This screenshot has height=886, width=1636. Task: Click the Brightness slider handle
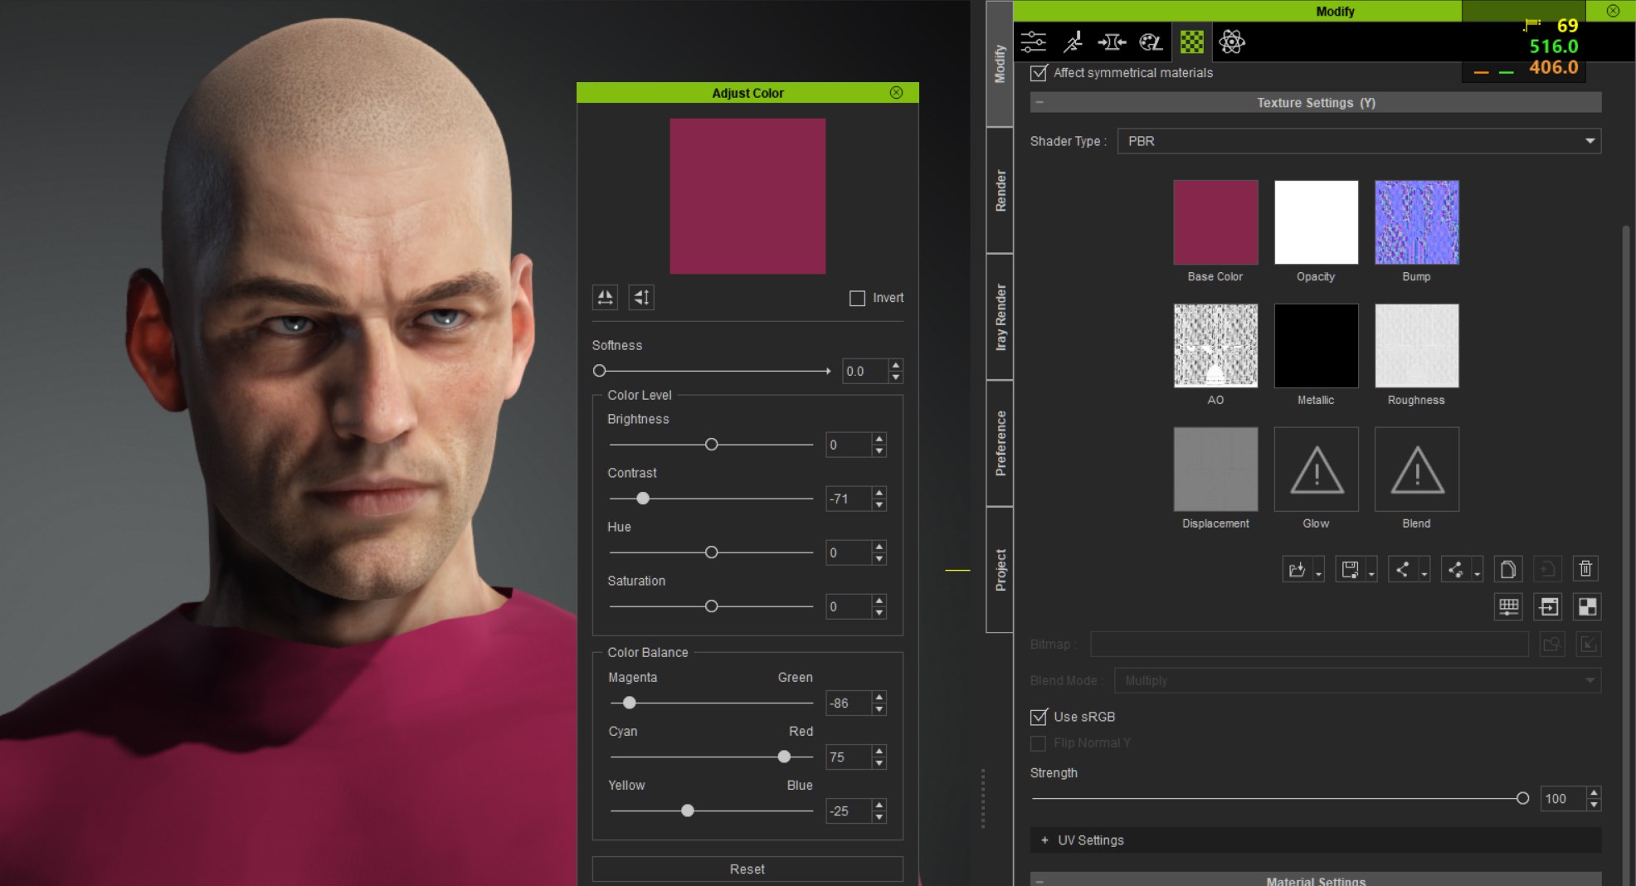pos(711,445)
